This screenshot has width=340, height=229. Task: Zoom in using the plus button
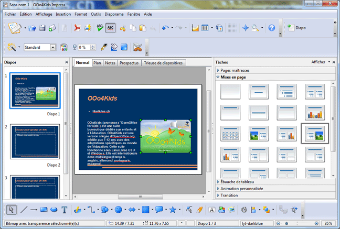coord(316,223)
